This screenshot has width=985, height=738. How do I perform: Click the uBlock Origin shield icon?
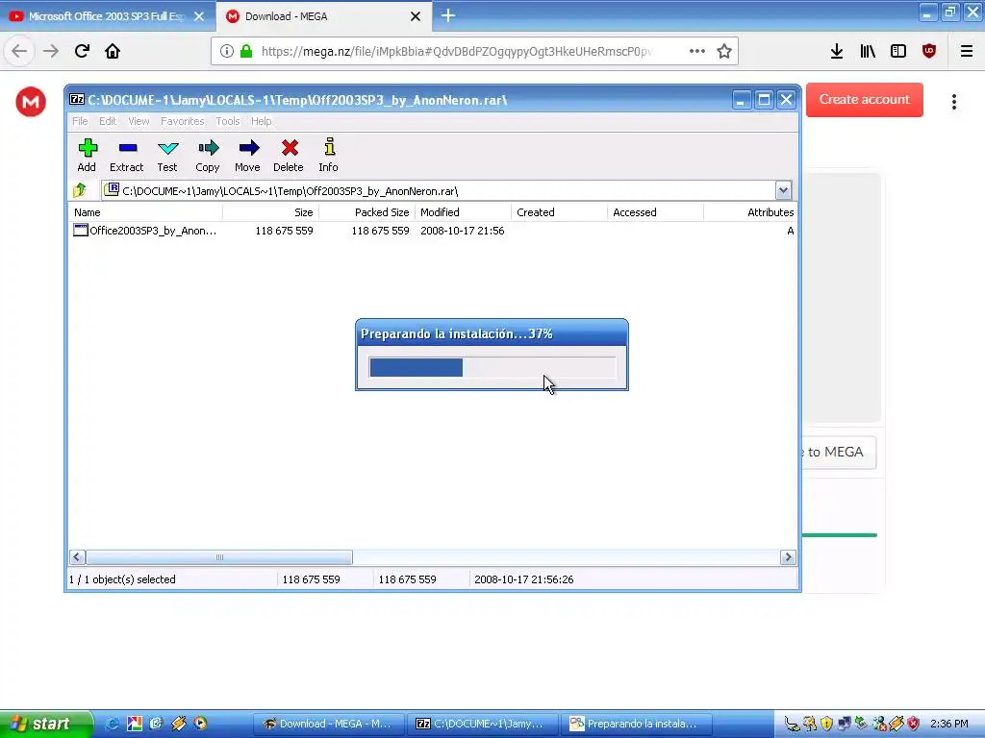coord(929,51)
